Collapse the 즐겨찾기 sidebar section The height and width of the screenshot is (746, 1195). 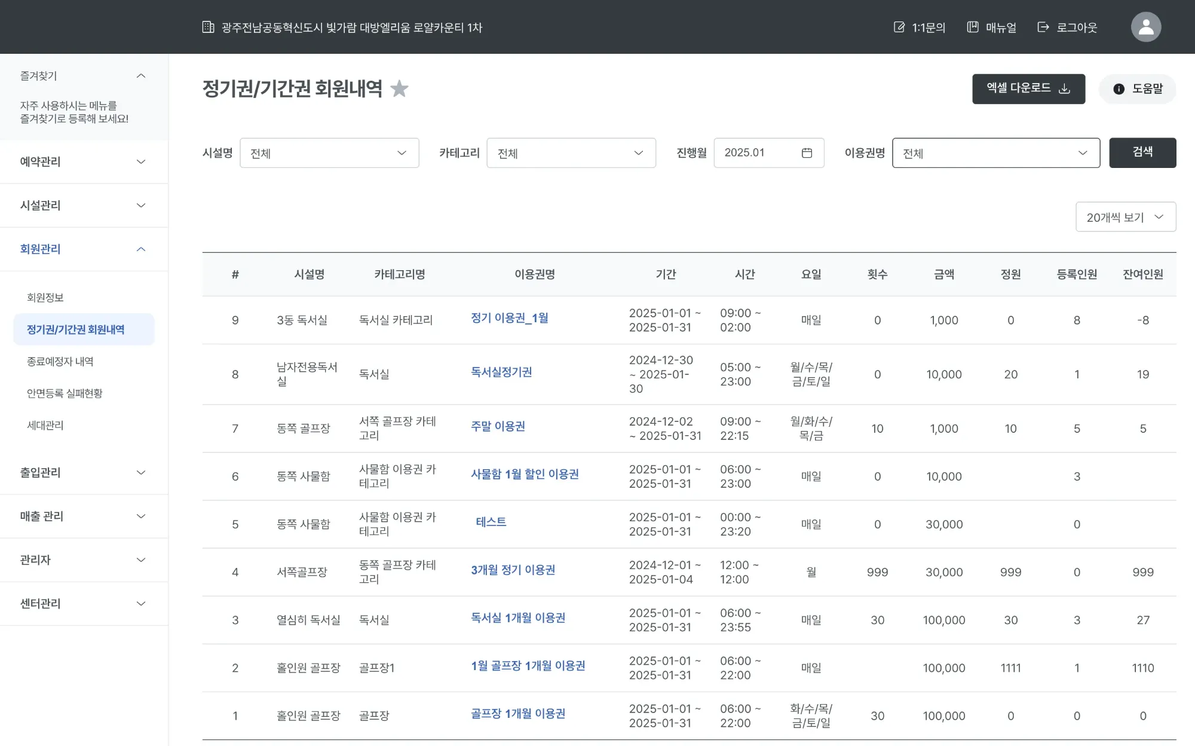point(141,76)
